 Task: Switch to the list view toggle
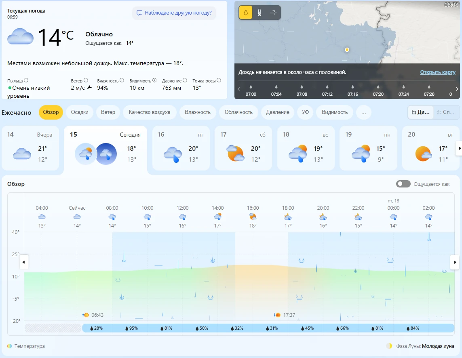[446, 112]
